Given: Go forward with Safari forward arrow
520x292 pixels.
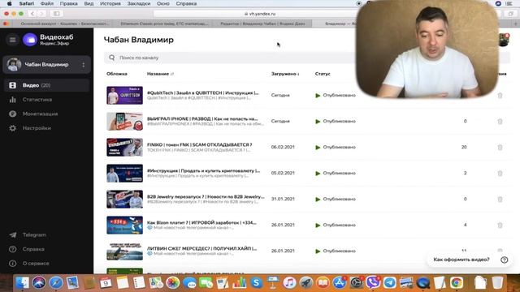Looking at the screenshot, I should [41, 14].
